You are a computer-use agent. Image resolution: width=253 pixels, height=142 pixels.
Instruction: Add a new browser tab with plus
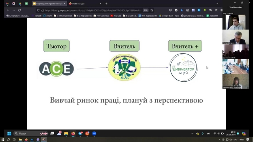coord(106,4)
